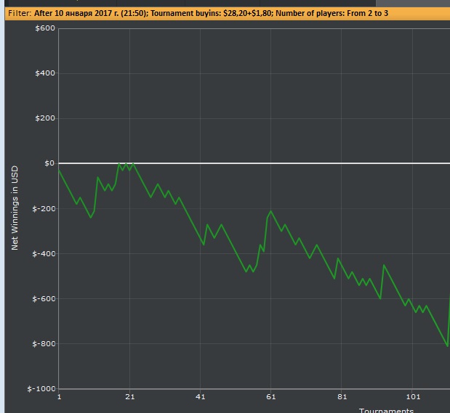
Task: Click the x-axis tick label 61
Action: pyautogui.click(x=271, y=397)
